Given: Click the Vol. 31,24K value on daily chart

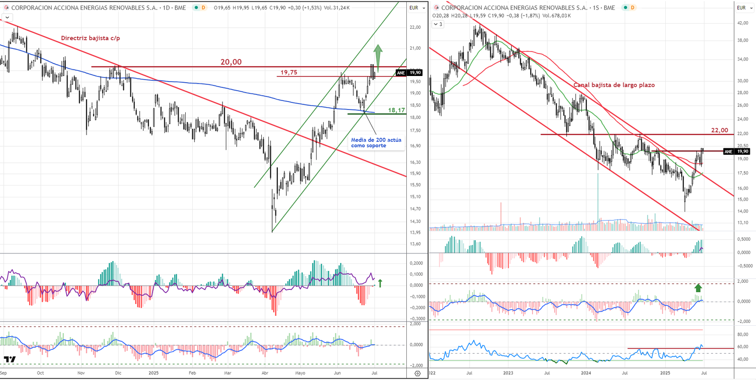Looking at the screenshot, I should pos(337,8).
